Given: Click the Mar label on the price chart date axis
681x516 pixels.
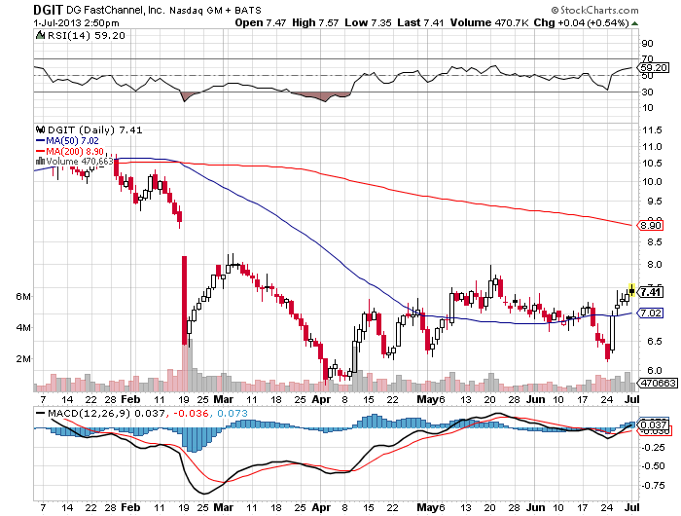Looking at the screenshot, I should (x=224, y=399).
